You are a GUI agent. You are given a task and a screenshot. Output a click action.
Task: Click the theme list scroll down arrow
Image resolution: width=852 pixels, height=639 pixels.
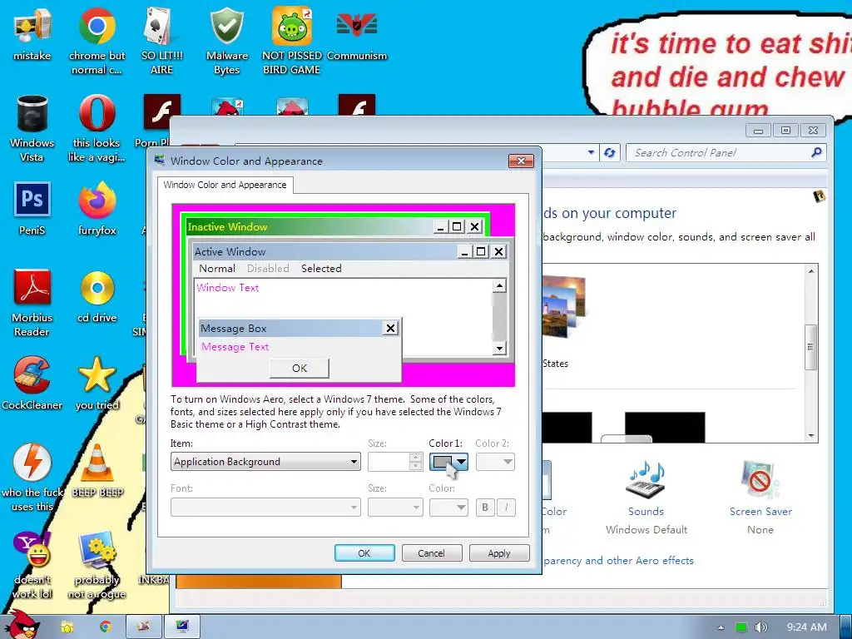[x=810, y=436]
